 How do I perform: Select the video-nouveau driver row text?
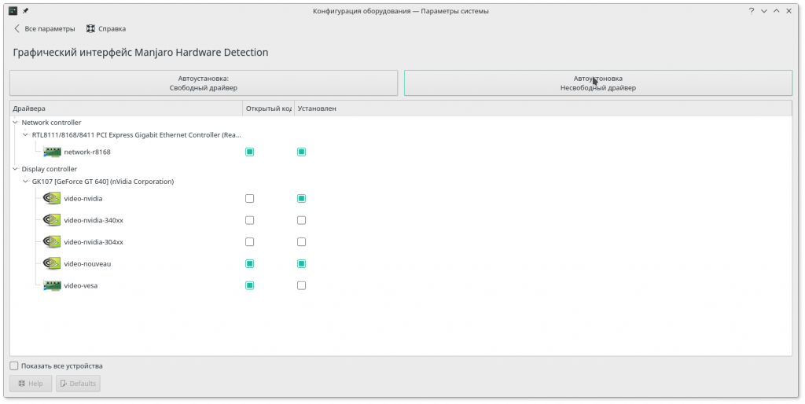[x=87, y=264]
